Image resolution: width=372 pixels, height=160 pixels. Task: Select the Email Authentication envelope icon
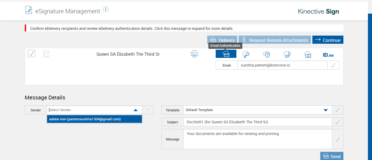point(226,54)
